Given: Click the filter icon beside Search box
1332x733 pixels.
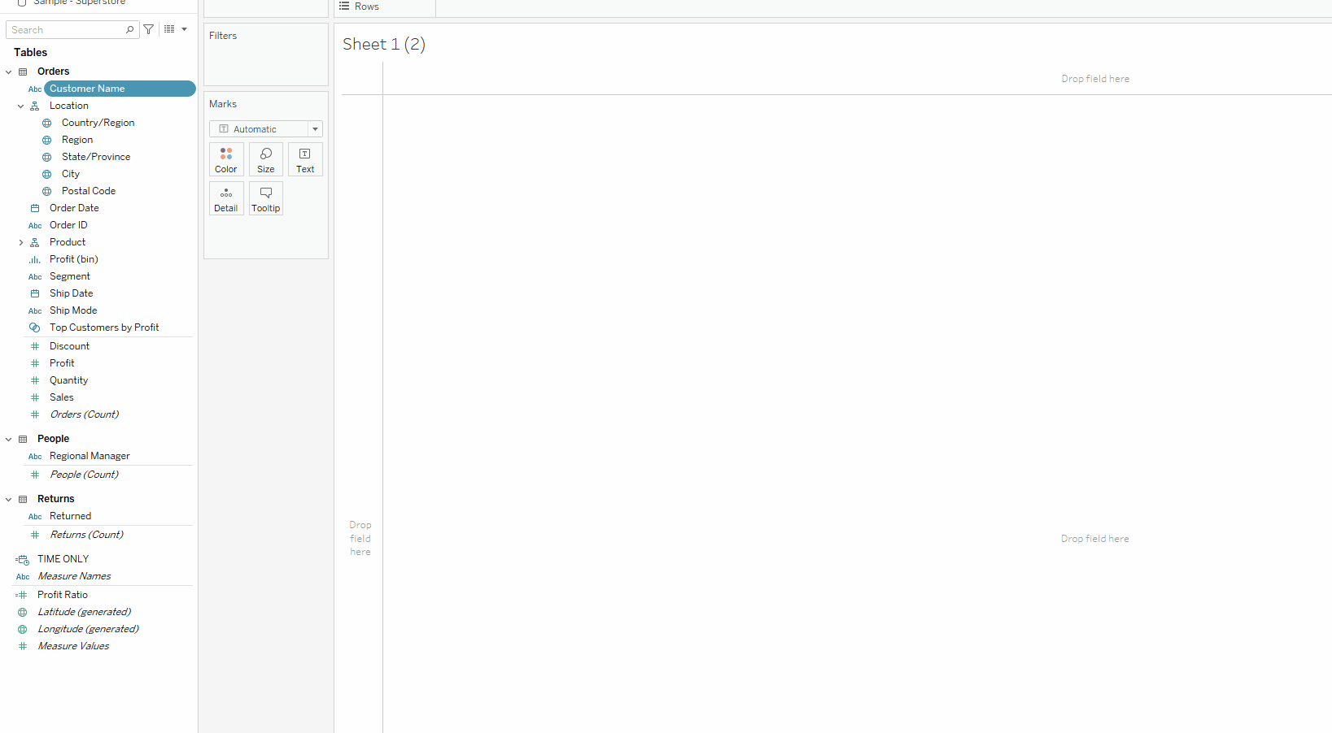Looking at the screenshot, I should [149, 29].
